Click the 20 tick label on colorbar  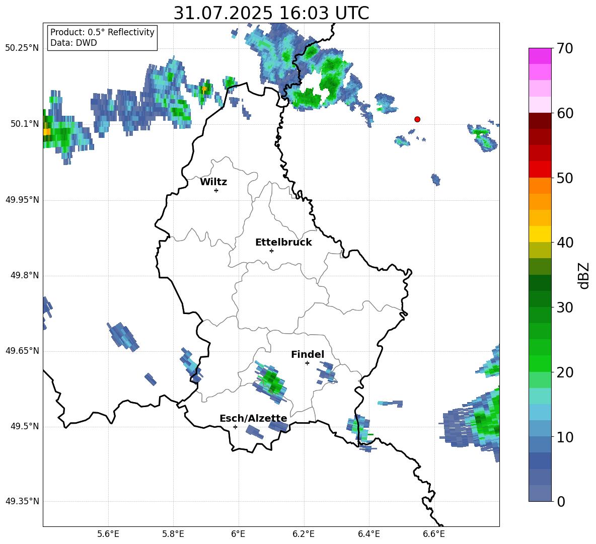(x=565, y=372)
